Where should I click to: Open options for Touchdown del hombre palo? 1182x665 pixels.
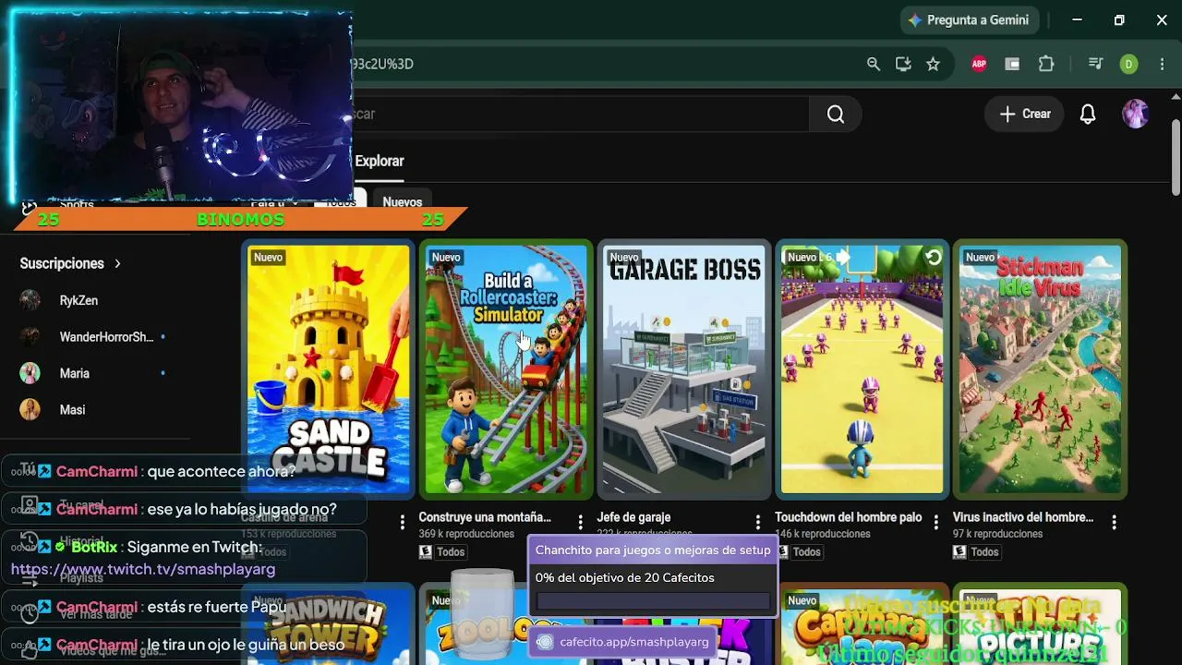(x=936, y=523)
